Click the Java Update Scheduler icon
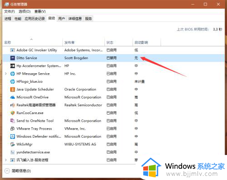 point(12,90)
